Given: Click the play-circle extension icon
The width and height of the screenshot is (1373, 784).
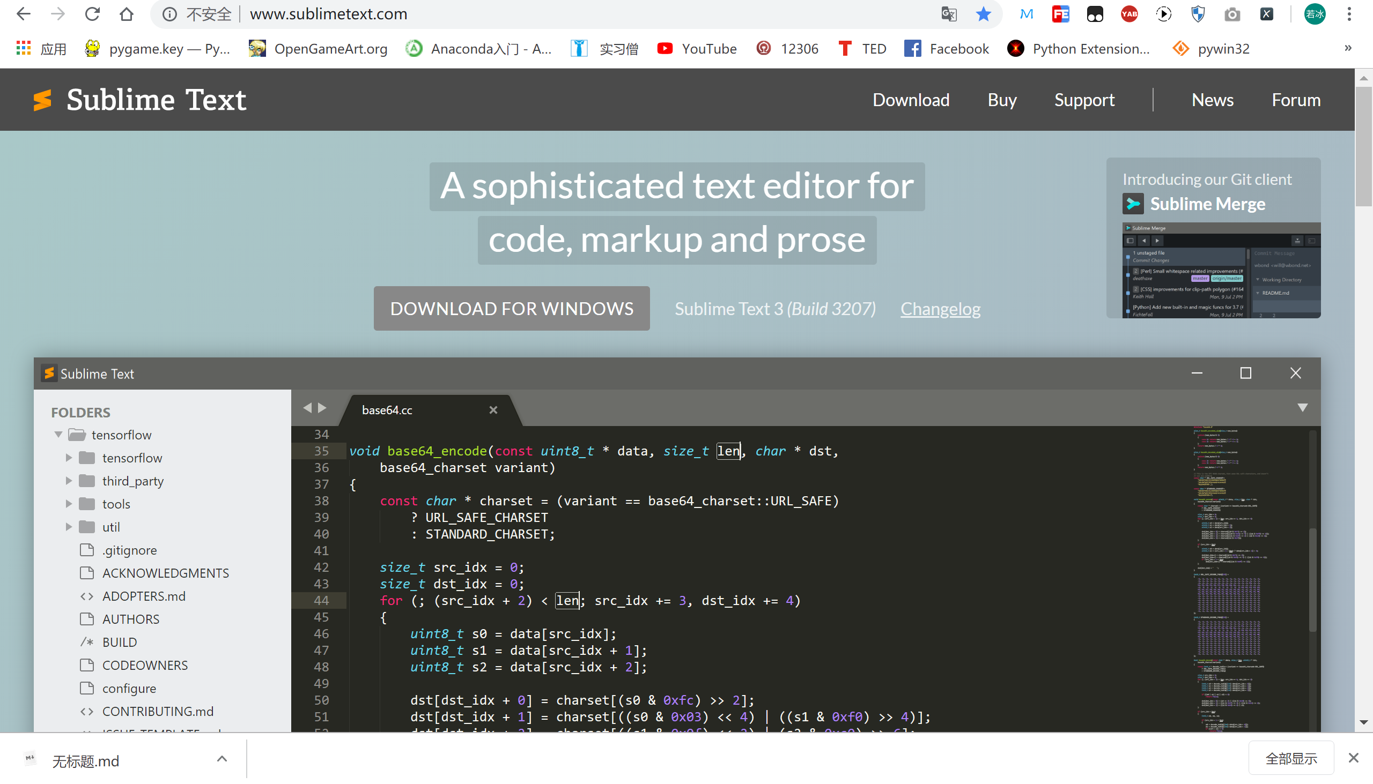Looking at the screenshot, I should pos(1164,14).
